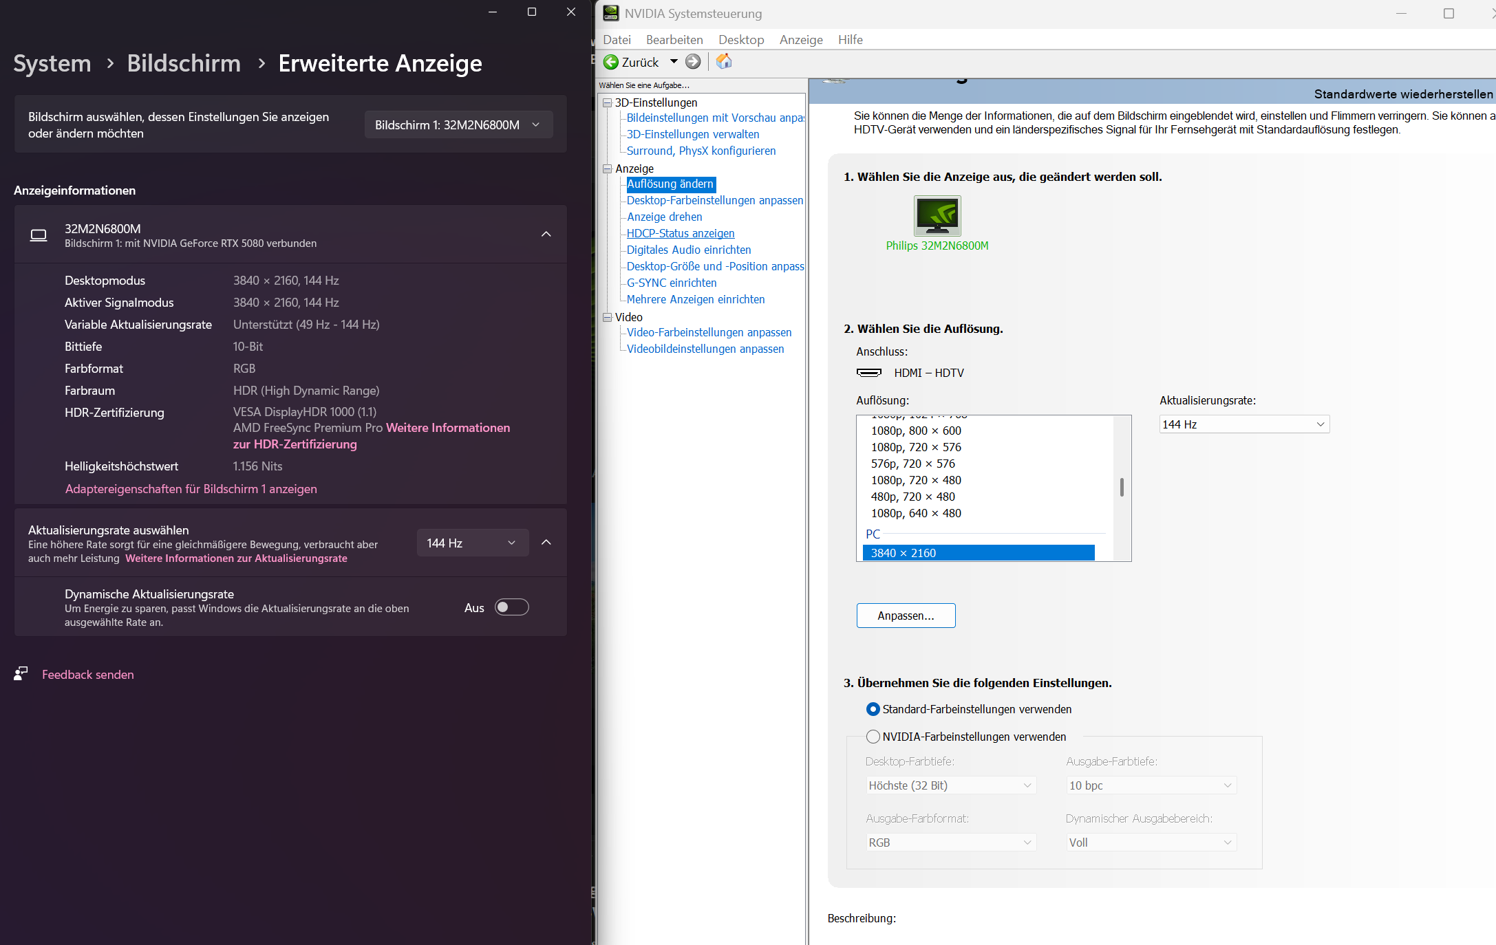Click the forward navigation arrow icon
The image size is (1496, 945).
[x=693, y=62]
